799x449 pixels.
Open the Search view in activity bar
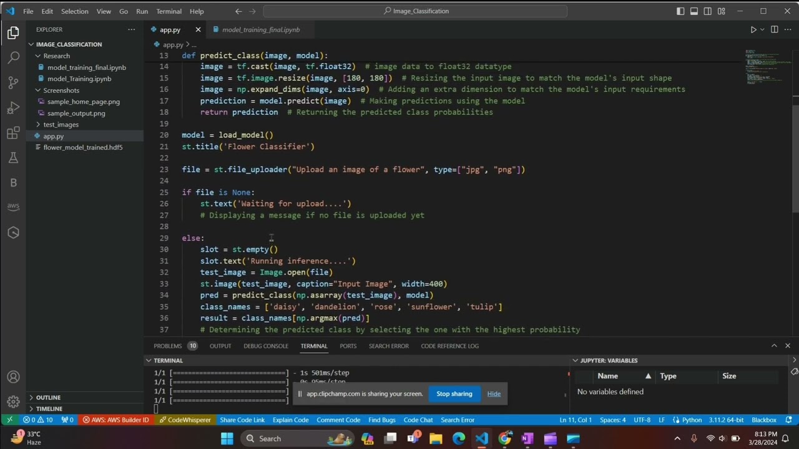coord(13,58)
